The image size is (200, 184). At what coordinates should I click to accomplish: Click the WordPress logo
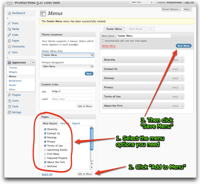(x=9, y=3)
